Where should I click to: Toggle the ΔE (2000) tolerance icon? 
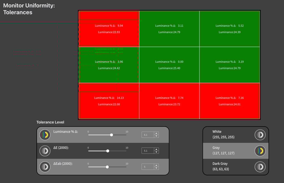click(45, 151)
